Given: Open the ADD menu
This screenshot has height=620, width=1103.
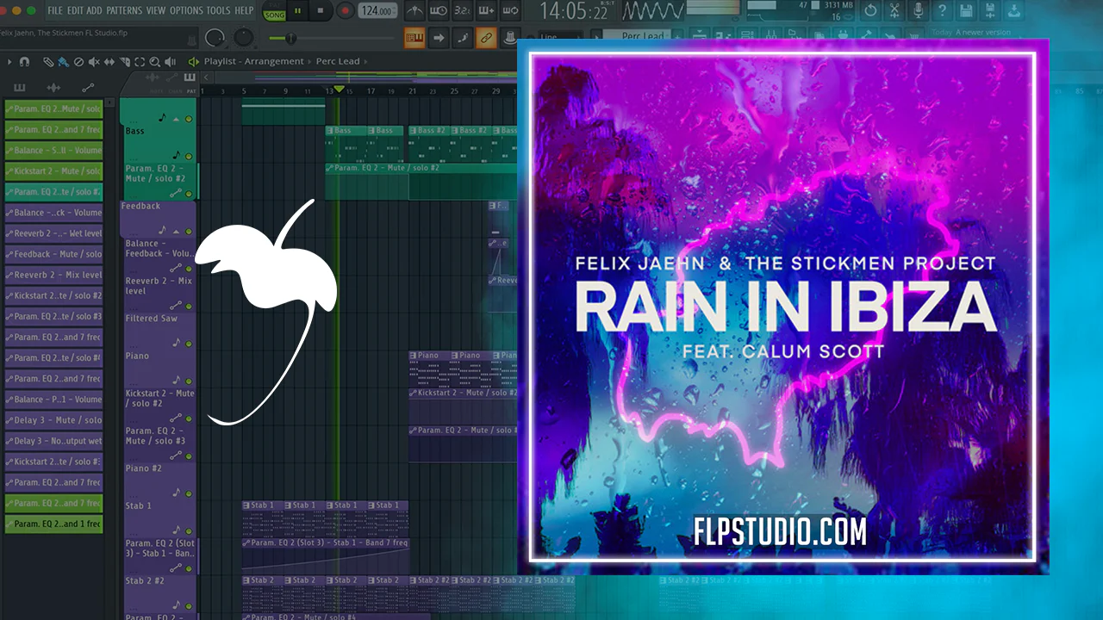Looking at the screenshot, I should pyautogui.click(x=95, y=10).
